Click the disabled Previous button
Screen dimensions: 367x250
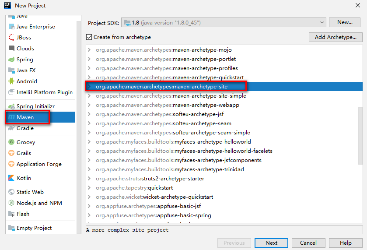pyautogui.click(x=234, y=243)
